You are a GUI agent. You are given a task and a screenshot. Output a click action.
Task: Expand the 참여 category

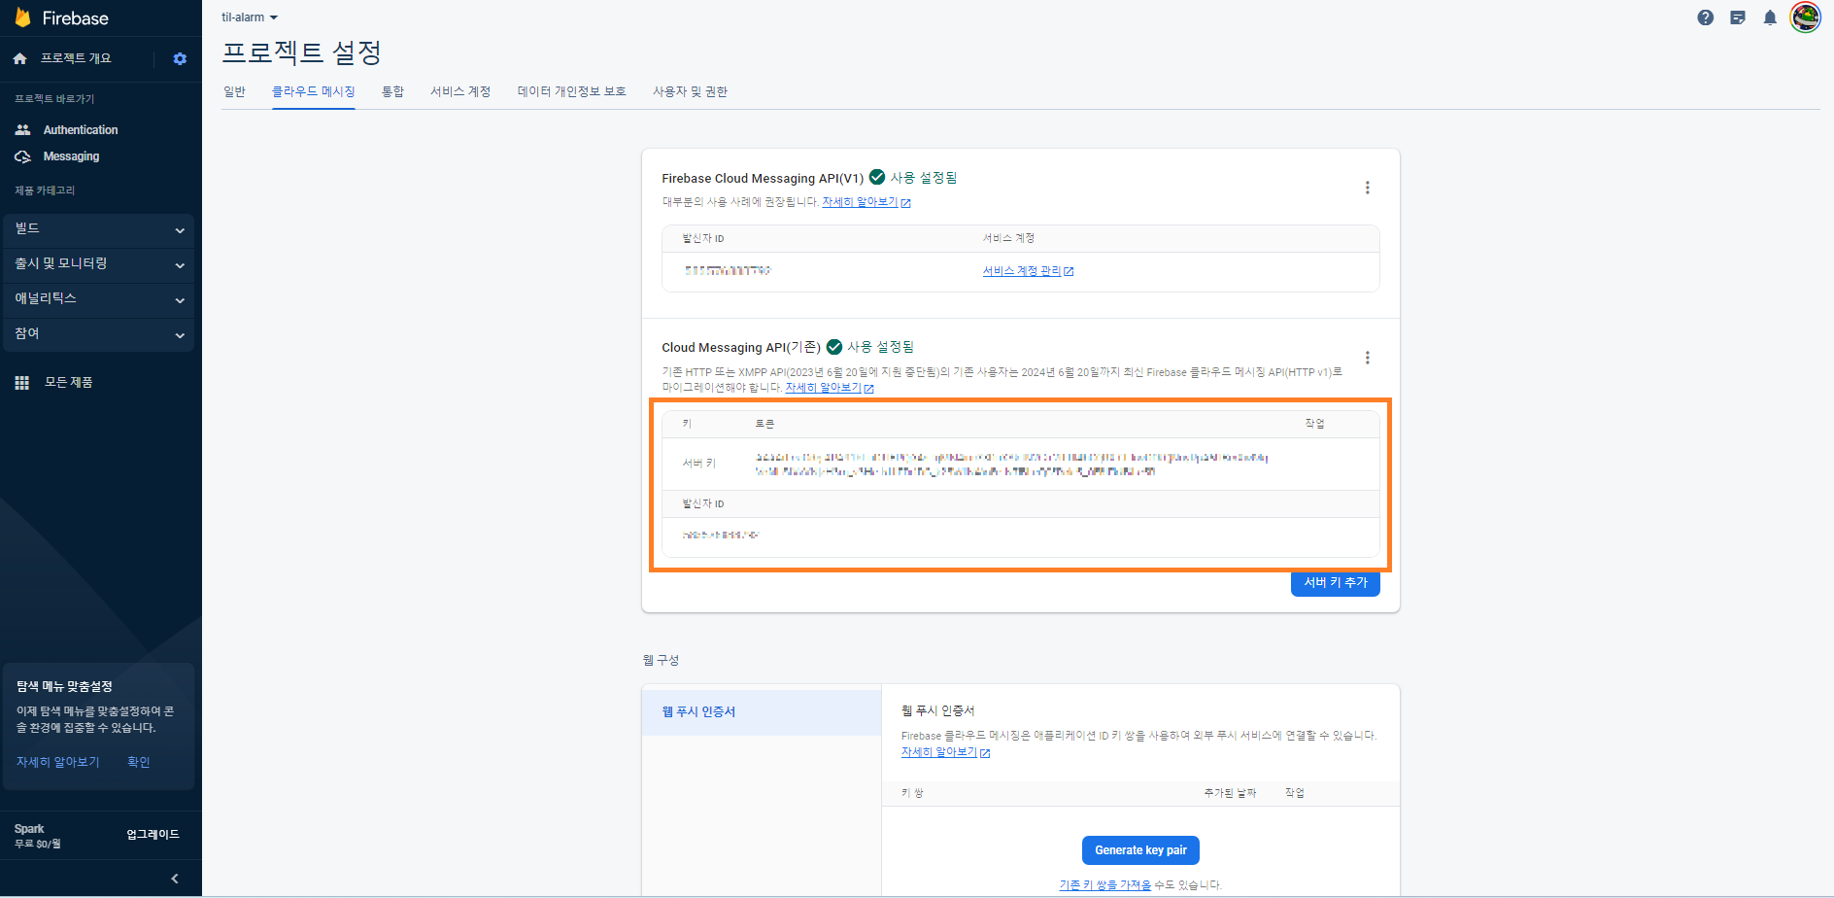97,334
